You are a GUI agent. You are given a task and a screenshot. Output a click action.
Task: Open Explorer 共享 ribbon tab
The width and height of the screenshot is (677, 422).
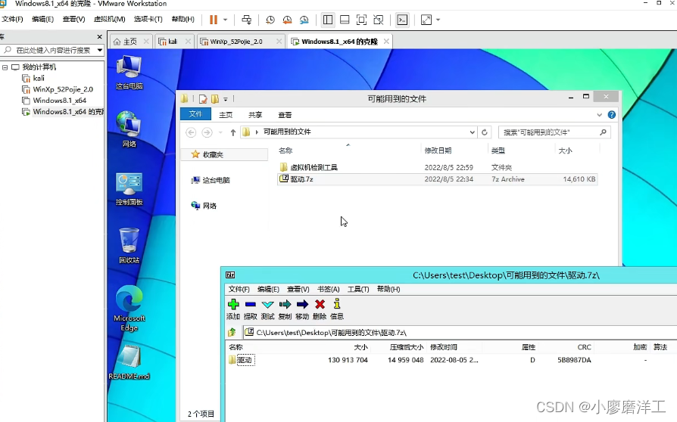click(x=255, y=115)
